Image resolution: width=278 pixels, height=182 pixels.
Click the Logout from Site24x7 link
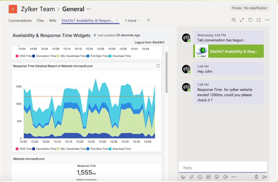click(x=149, y=42)
